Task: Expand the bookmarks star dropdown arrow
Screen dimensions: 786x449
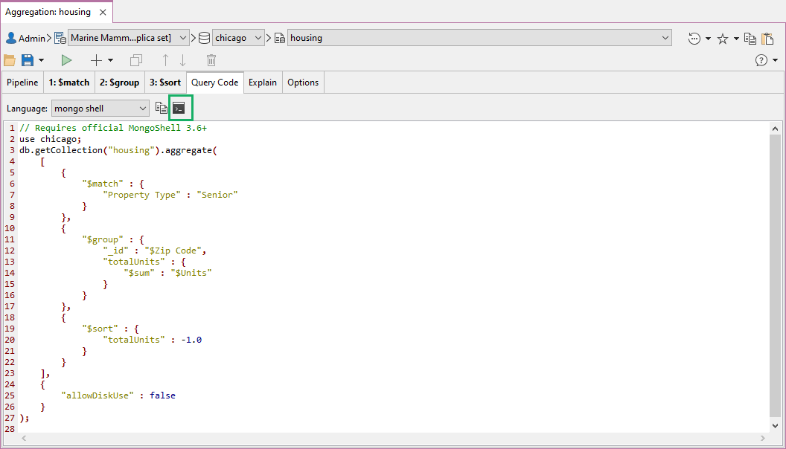Action: click(736, 39)
